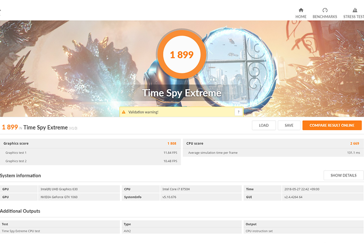Click the (V1.0) version label
Screen dimensions: 364x243
click(x=73, y=128)
